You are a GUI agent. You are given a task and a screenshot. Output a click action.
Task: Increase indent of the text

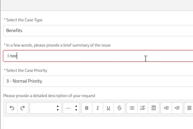166,108
